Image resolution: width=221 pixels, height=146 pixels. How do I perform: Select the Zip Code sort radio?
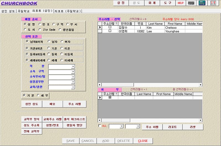click(40, 30)
